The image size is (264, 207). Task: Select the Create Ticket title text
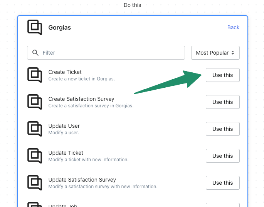[65, 72]
